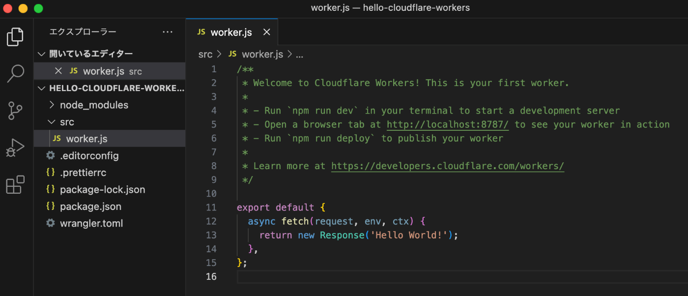Open Explorer panel more actions menu
688x296 pixels.
point(168,32)
